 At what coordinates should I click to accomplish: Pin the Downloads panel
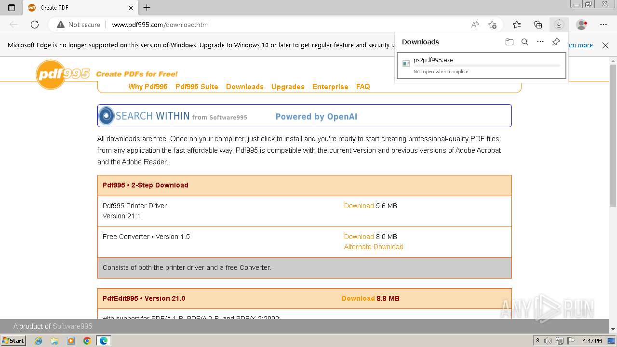click(x=556, y=42)
